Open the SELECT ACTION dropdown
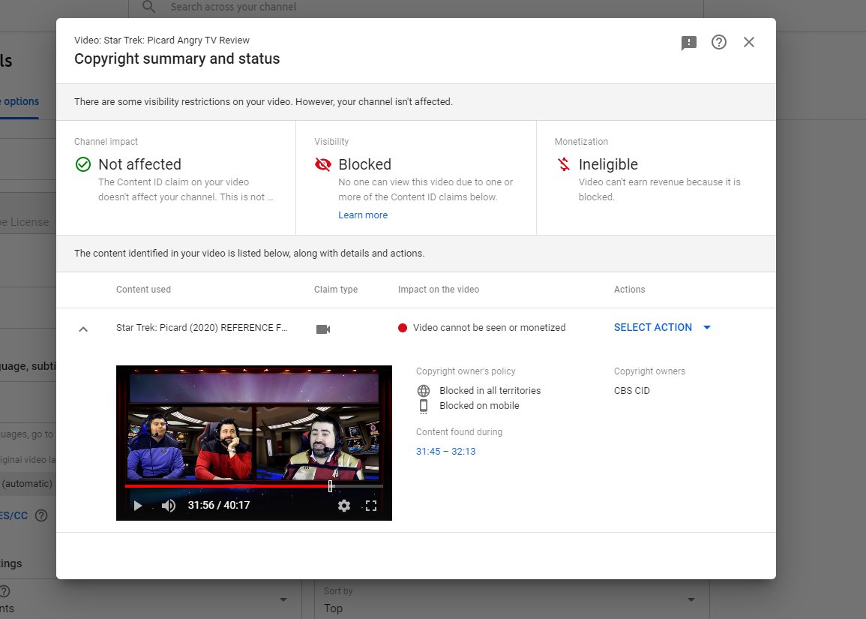 [662, 327]
